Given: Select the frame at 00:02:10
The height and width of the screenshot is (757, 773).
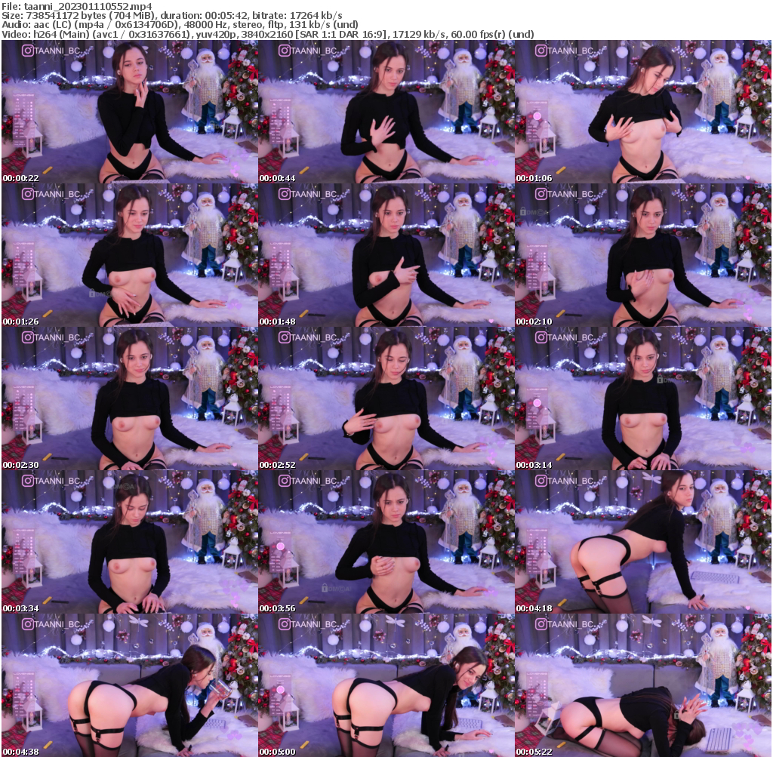Looking at the screenshot, I should pos(643,256).
